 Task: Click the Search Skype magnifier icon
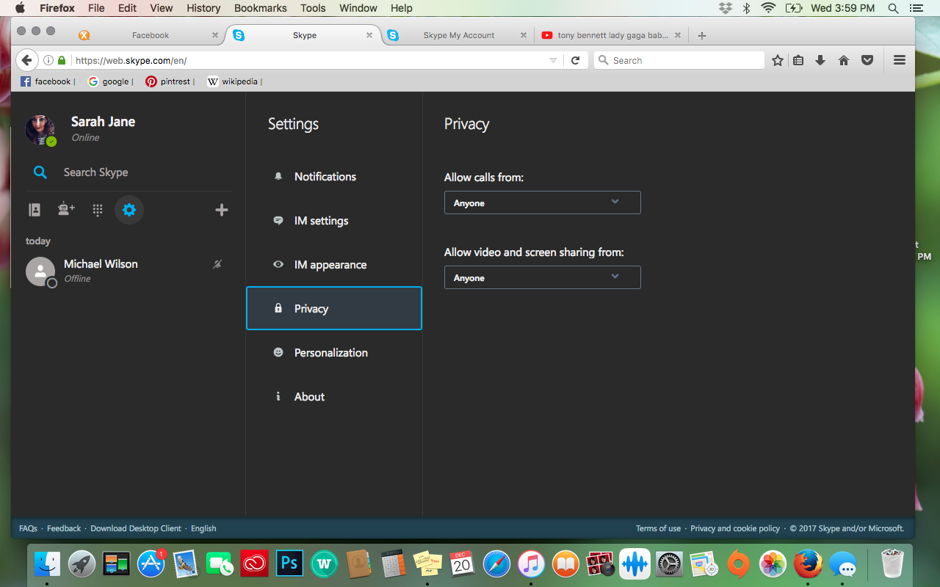40,172
